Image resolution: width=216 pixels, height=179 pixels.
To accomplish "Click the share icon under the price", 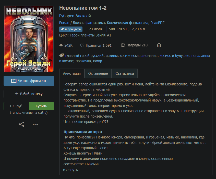I will tap(22, 124).
